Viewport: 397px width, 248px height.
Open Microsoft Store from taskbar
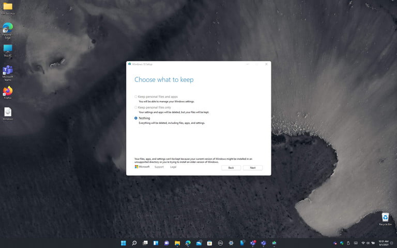pos(209,243)
